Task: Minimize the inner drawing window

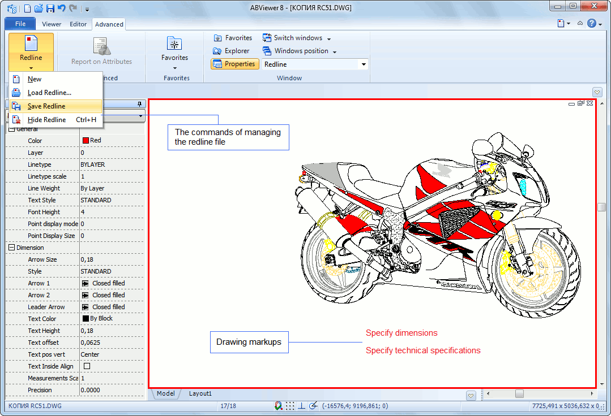Action: 571,104
